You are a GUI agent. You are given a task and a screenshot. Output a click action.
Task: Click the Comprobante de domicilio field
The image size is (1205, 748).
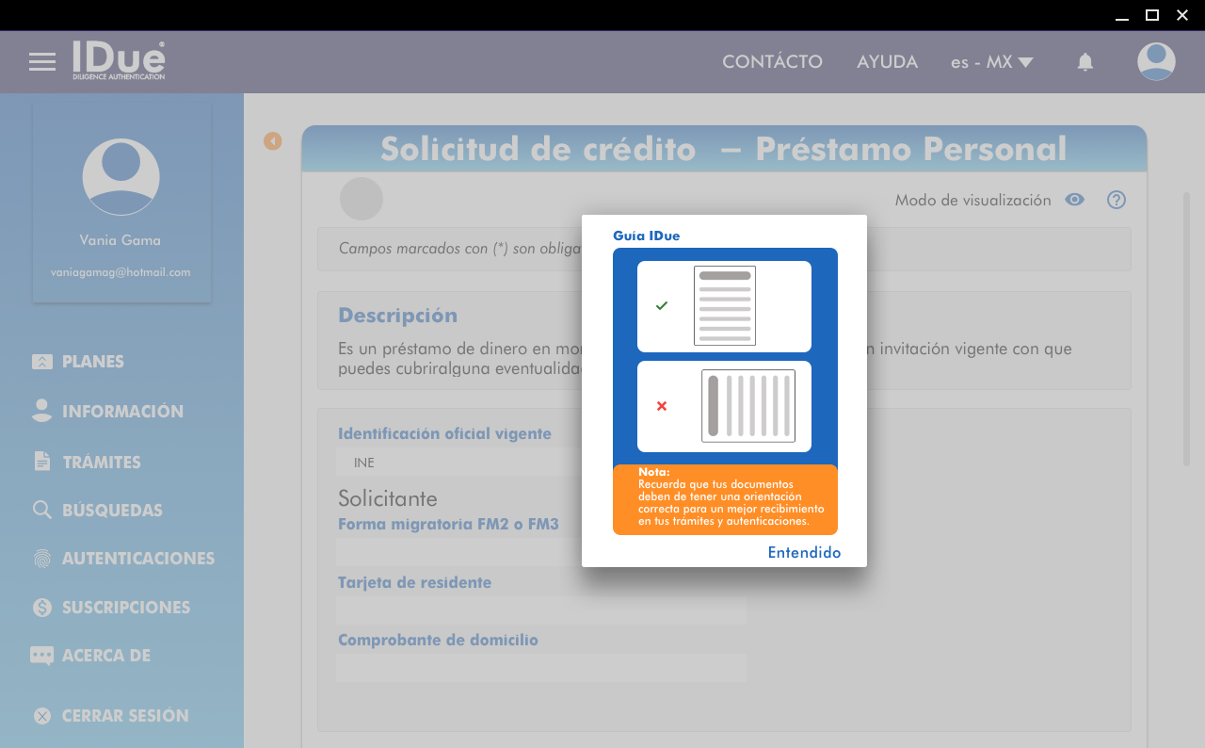(541, 668)
